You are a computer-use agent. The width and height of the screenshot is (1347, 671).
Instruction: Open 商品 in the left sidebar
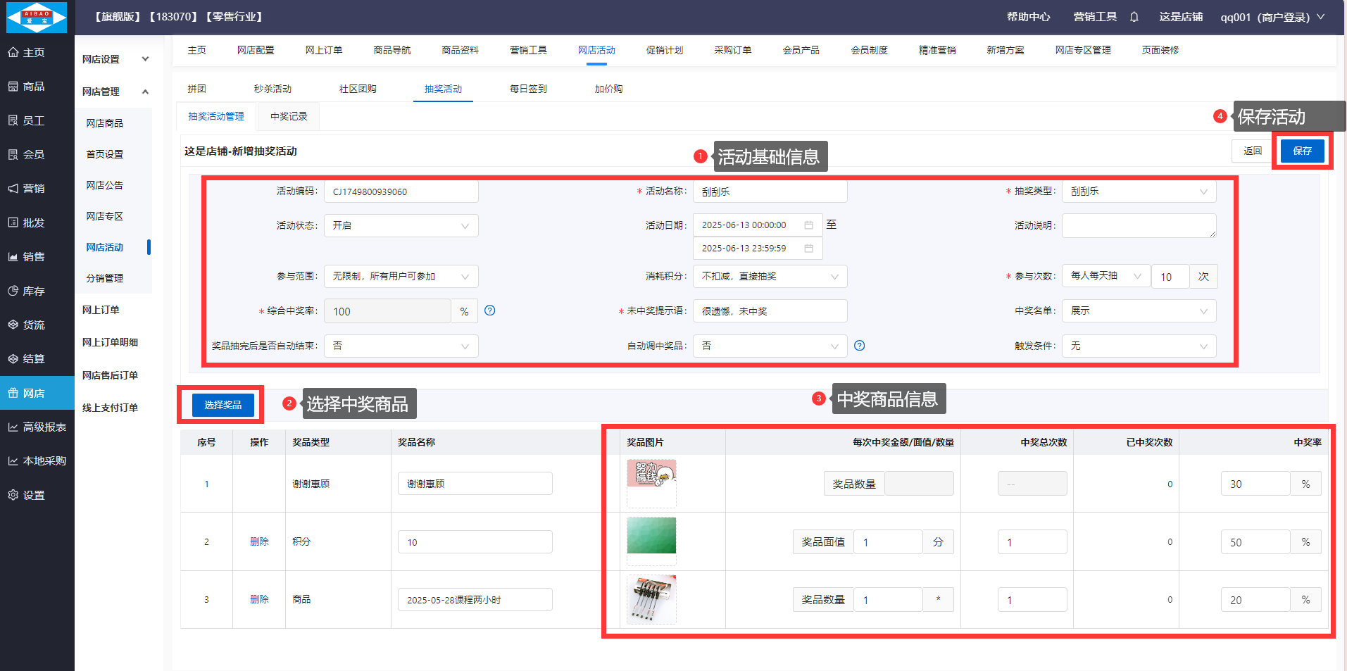click(x=33, y=87)
